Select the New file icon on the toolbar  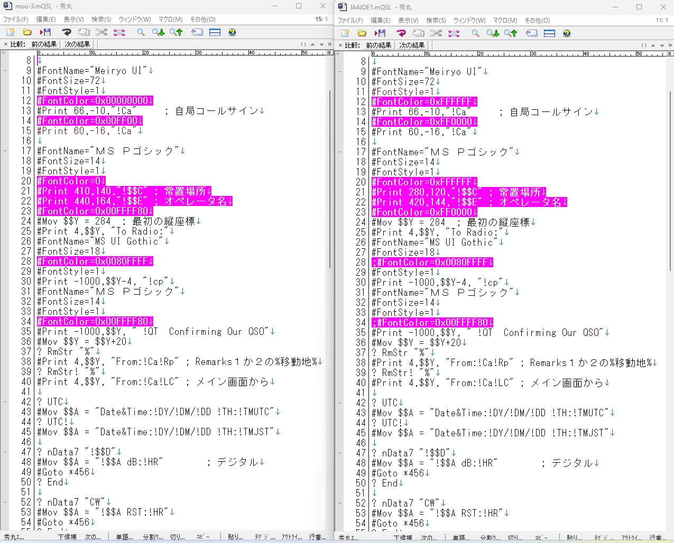click(10, 32)
